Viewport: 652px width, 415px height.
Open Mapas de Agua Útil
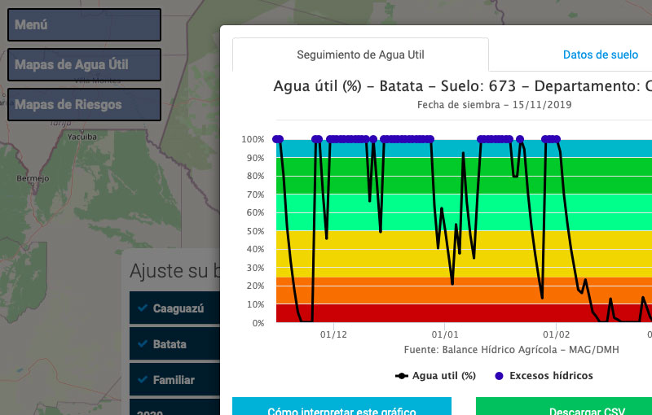click(x=84, y=64)
